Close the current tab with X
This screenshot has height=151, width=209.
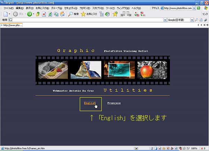pos(204,25)
